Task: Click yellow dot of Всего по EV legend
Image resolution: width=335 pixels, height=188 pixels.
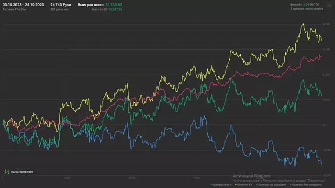Action: pyautogui.click(x=236, y=185)
